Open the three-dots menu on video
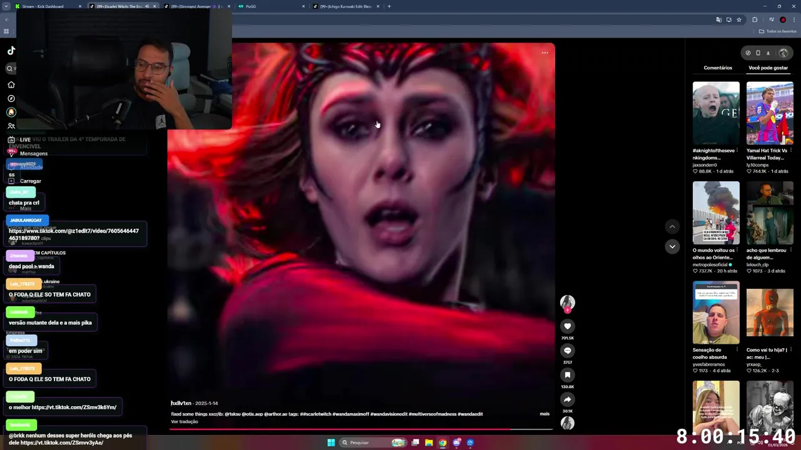The width and height of the screenshot is (801, 450). [545, 53]
